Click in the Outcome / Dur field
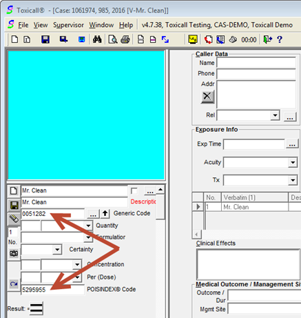The image size is (301, 318). pyautogui.click(x=264, y=295)
